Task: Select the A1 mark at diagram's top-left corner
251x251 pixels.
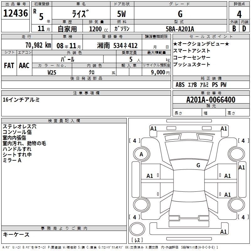Action: (x=153, y=128)
